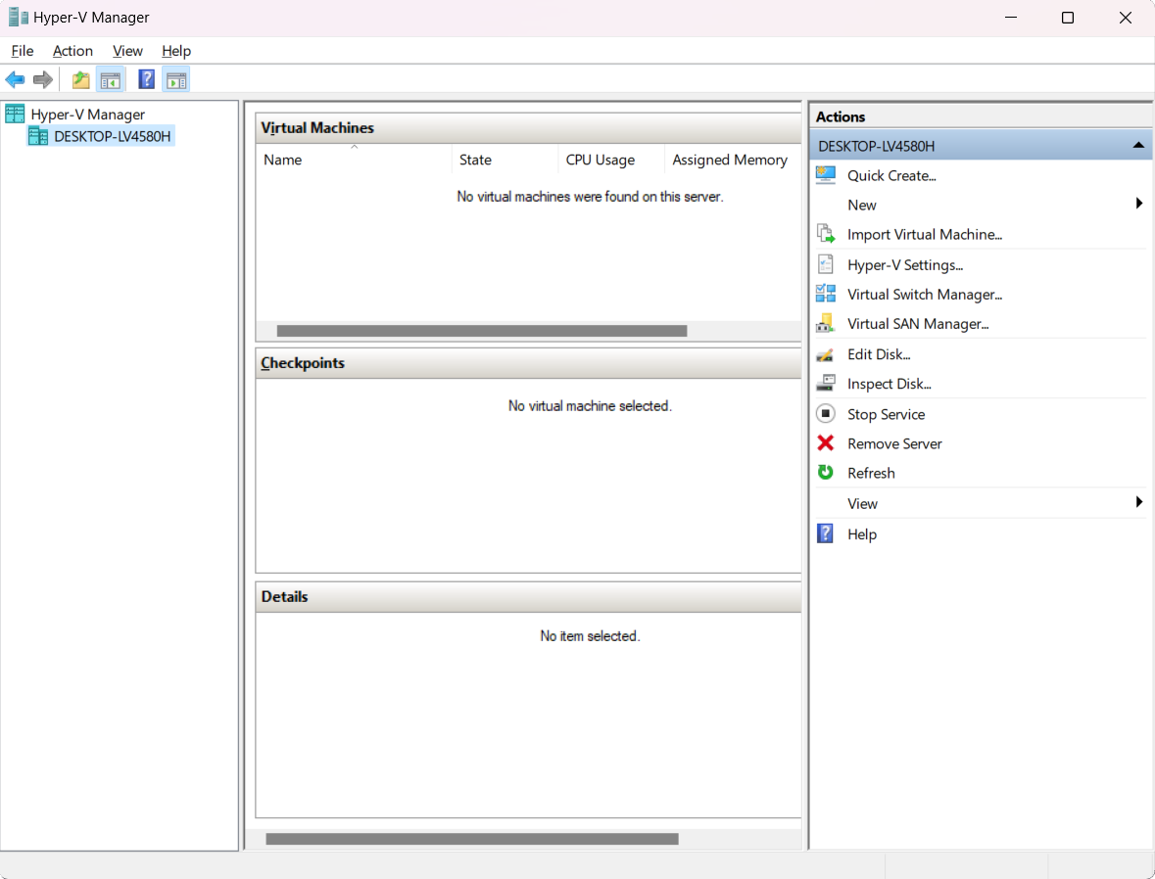Open the File menu
Screen dimensions: 1155x879
tap(22, 50)
